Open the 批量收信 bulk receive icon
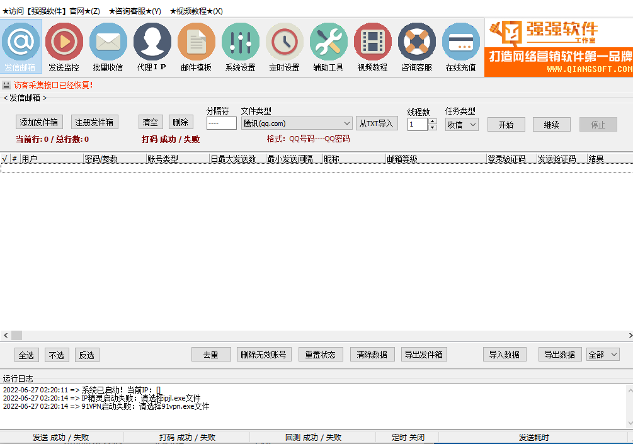 (x=108, y=47)
